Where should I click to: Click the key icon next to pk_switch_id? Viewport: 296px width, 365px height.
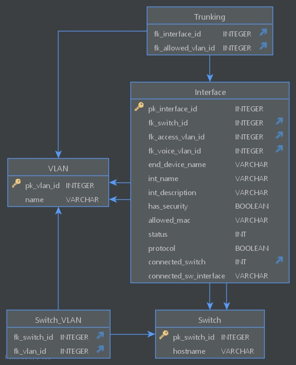point(164,335)
